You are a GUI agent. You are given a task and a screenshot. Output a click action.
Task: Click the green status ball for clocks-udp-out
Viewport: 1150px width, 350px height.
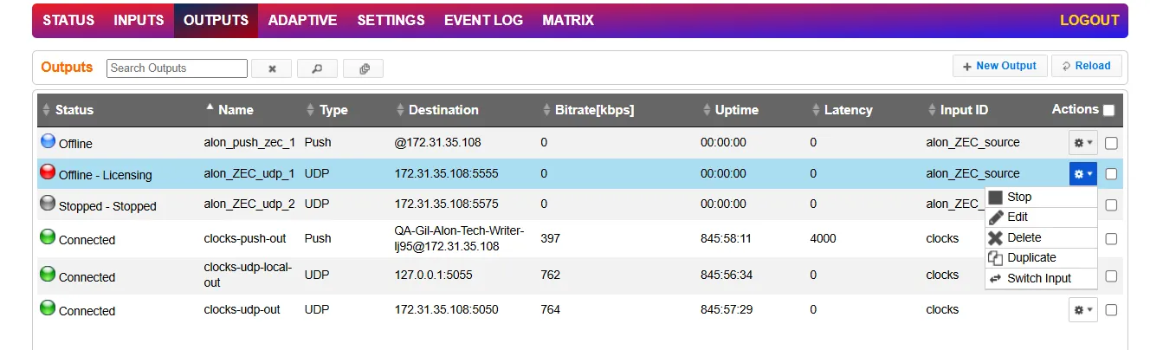(48, 308)
